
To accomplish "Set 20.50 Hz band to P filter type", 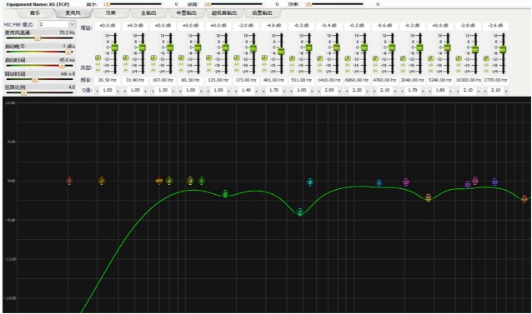I will [x=98, y=58].
